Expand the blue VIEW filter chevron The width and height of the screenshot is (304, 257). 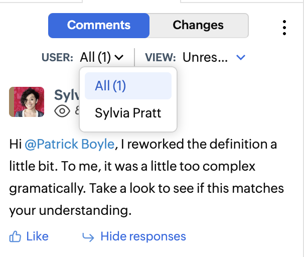click(x=241, y=57)
